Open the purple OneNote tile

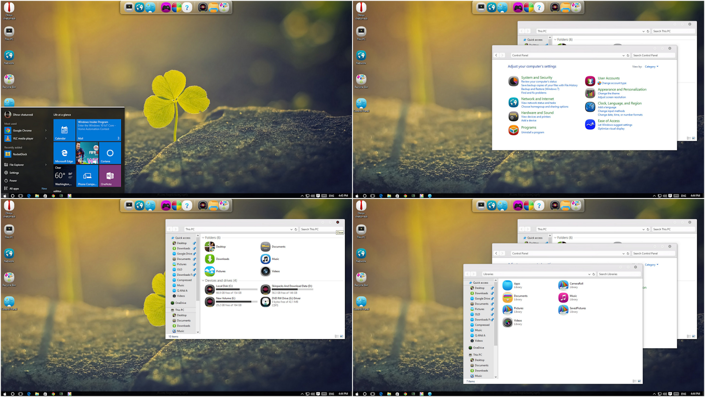[x=110, y=176]
